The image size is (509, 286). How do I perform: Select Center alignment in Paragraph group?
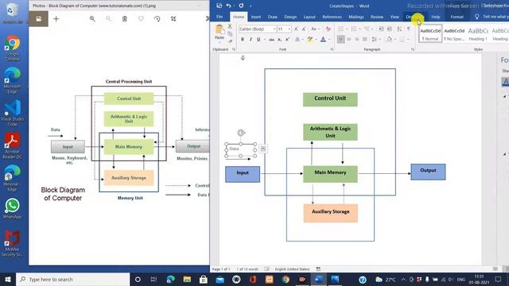[x=348, y=39]
